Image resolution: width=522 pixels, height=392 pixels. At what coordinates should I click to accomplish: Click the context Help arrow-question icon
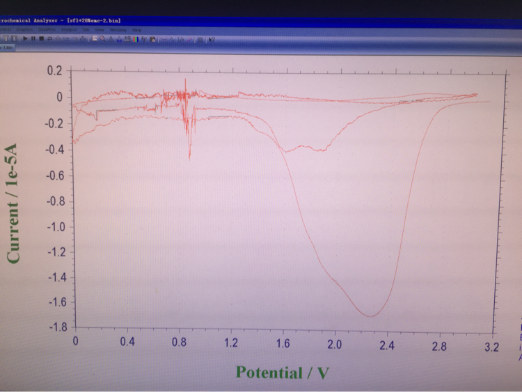[x=212, y=40]
